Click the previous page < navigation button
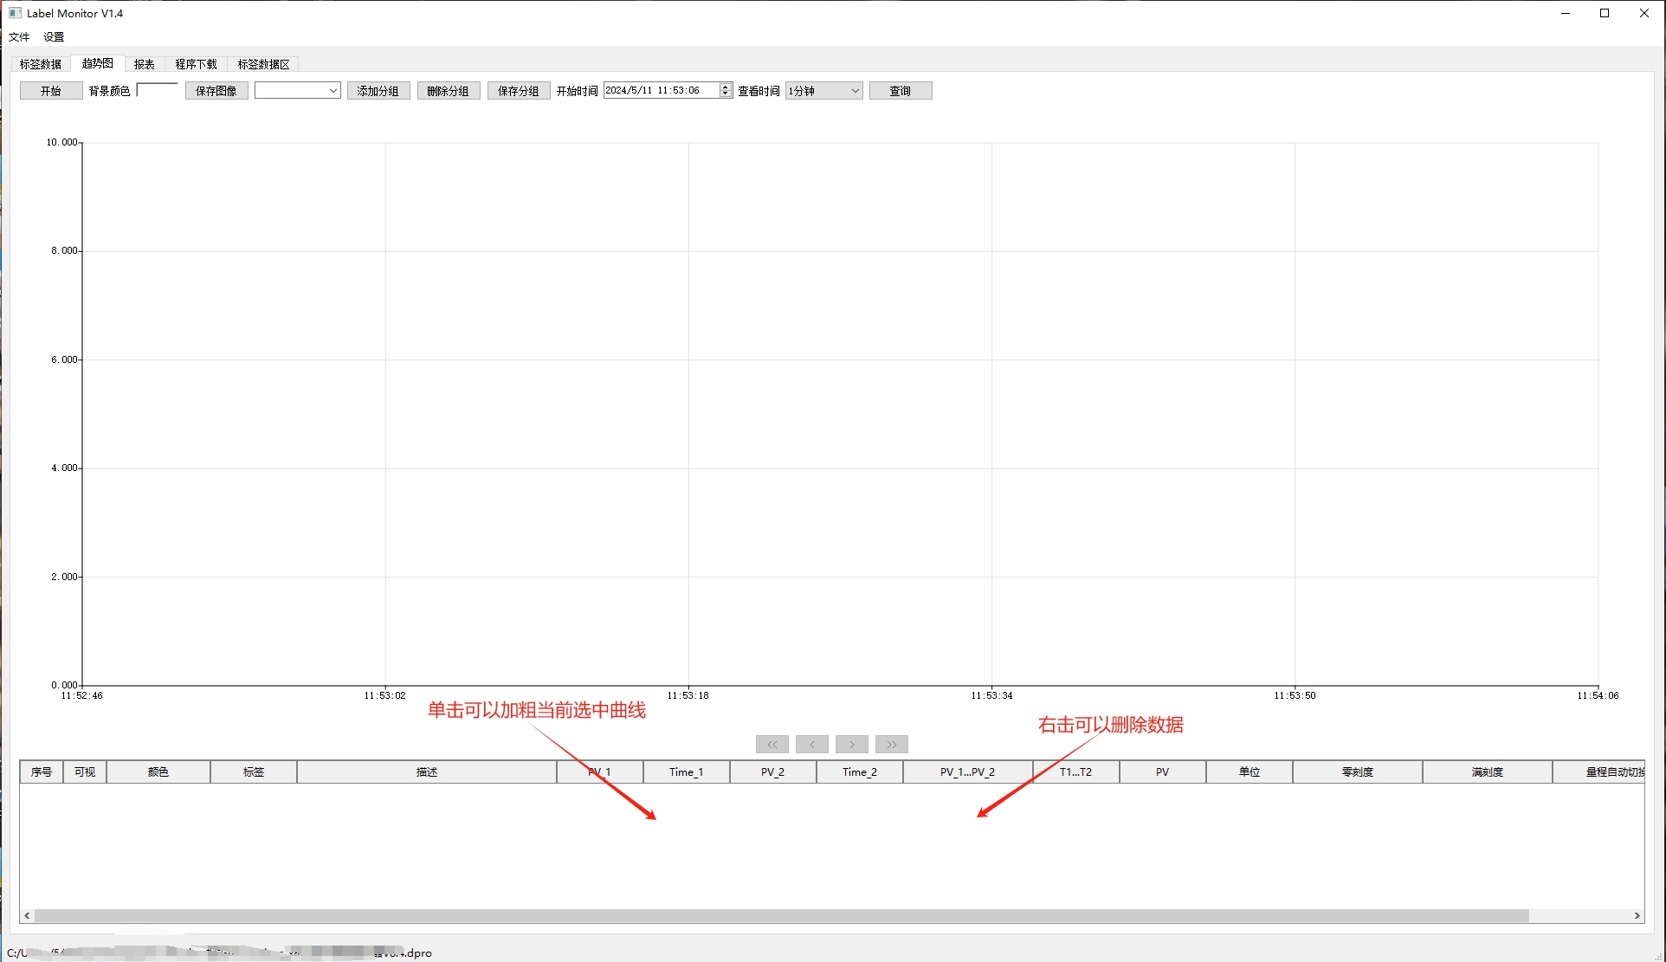The height and width of the screenshot is (962, 1666). pos(812,745)
